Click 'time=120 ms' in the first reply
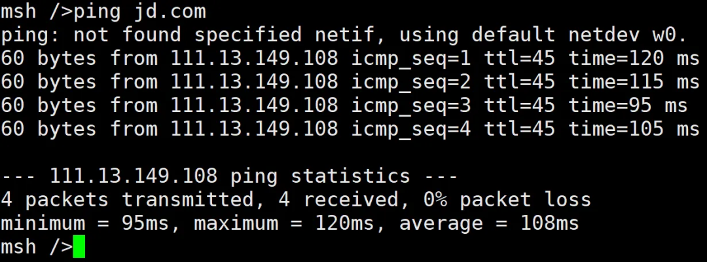This screenshot has width=707, height=262. pos(634,58)
